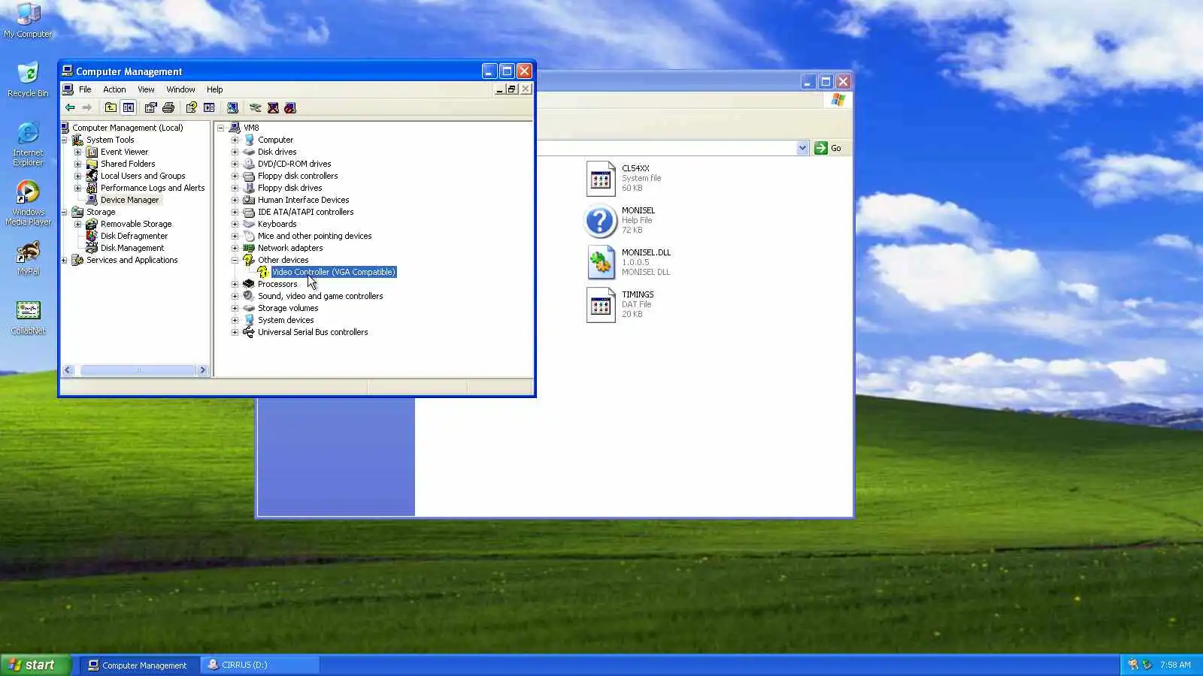Select Local Users and Groups
1203x676 pixels.
pos(143,176)
